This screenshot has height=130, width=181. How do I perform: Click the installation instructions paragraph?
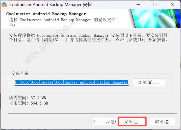91,37
